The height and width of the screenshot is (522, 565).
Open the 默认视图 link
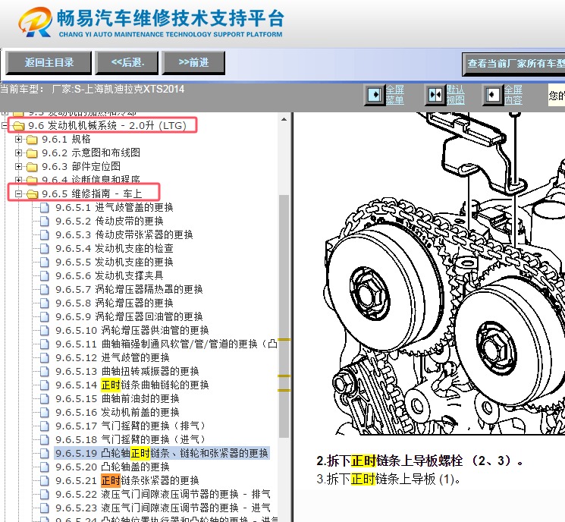pos(456,95)
